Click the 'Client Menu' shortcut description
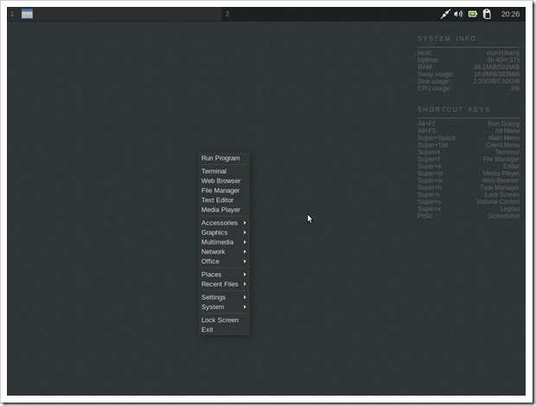Image resolution: width=536 pixels, height=406 pixels. pyautogui.click(x=502, y=145)
